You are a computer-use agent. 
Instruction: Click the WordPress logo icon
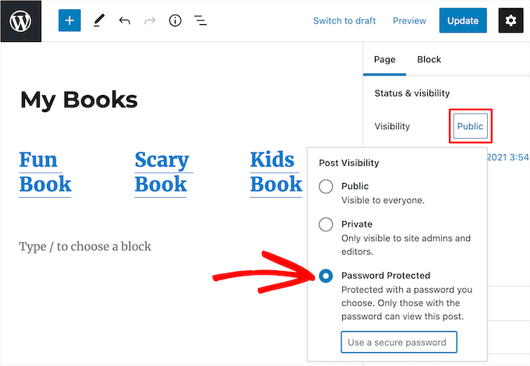click(20, 21)
